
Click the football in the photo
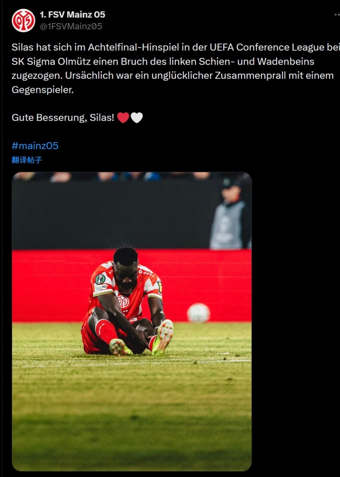pyautogui.click(x=199, y=313)
